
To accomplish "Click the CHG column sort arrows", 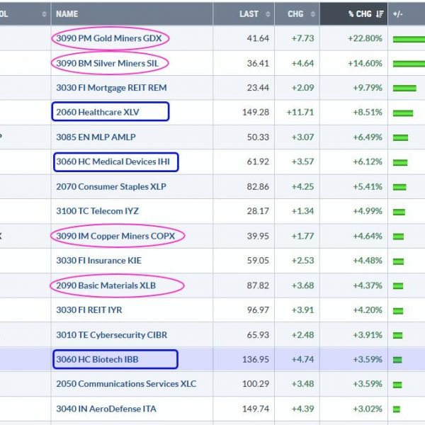I will (313, 14).
